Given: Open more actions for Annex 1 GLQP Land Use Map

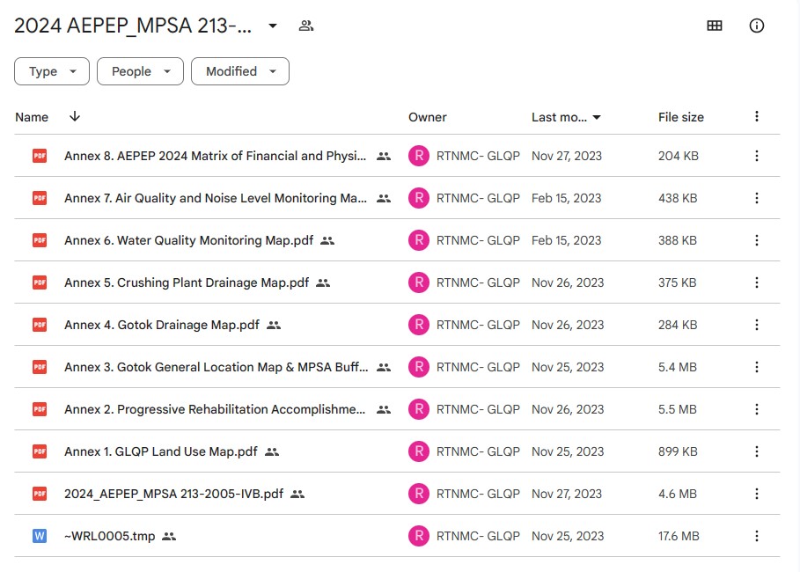Looking at the screenshot, I should 756,451.
